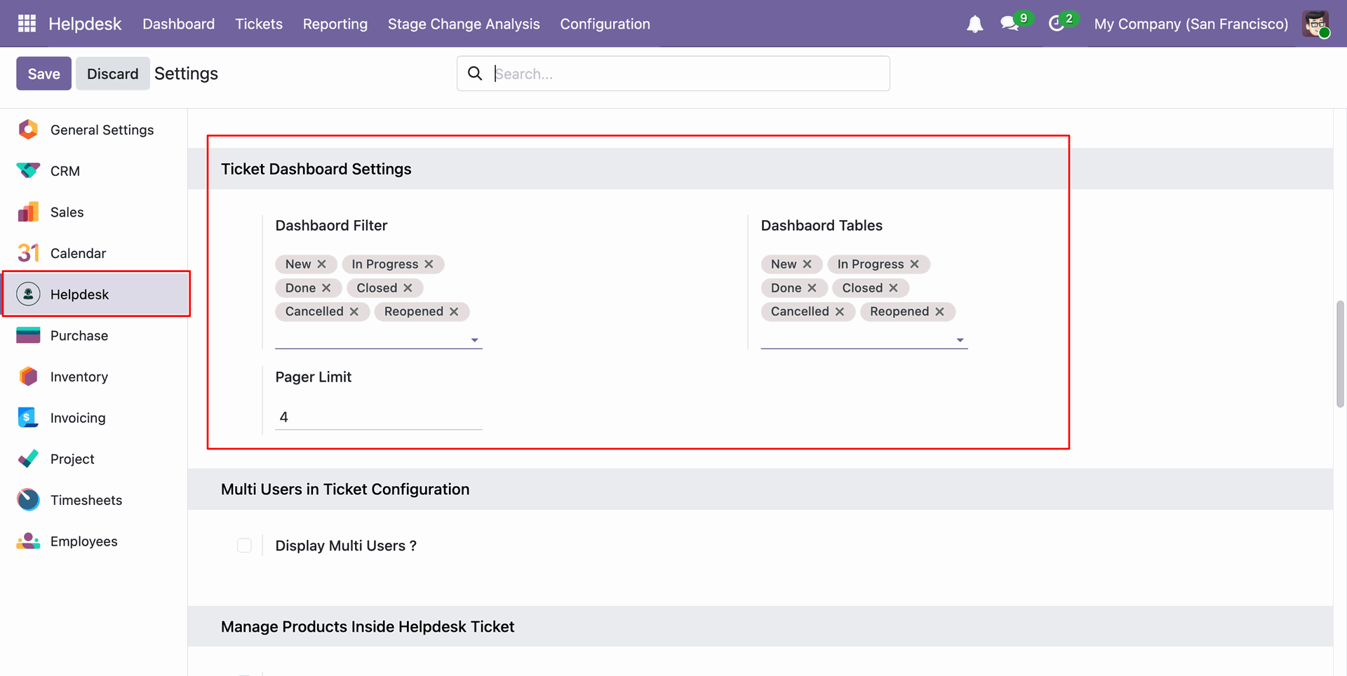Select Sales in the settings sidebar
This screenshot has height=676, width=1347.
95,212
